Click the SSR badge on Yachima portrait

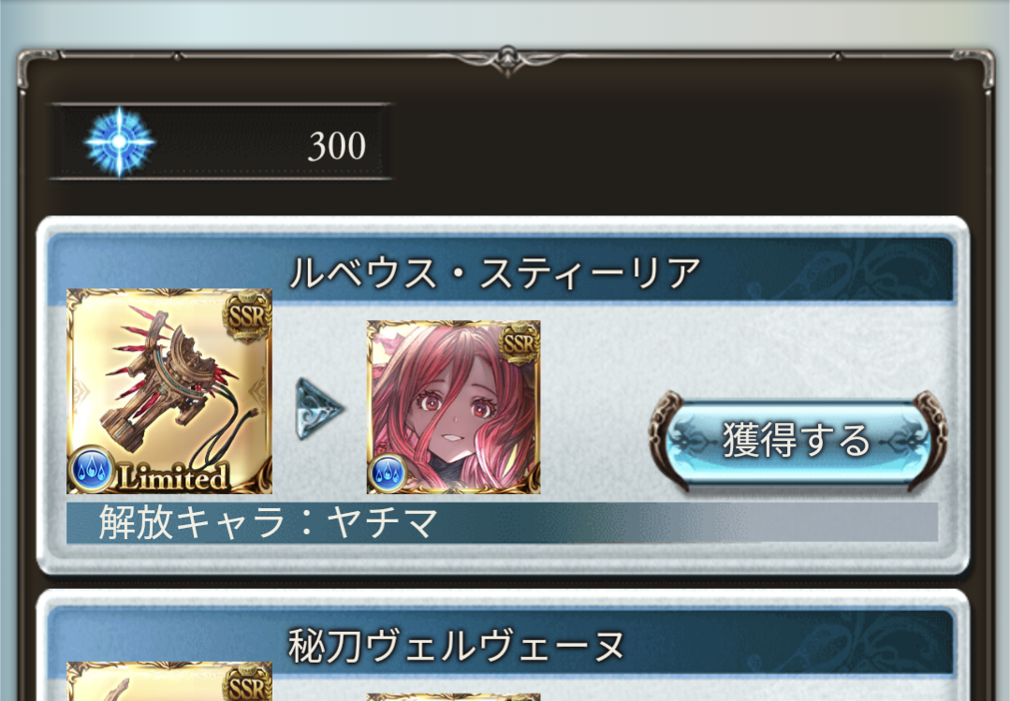click(x=520, y=344)
